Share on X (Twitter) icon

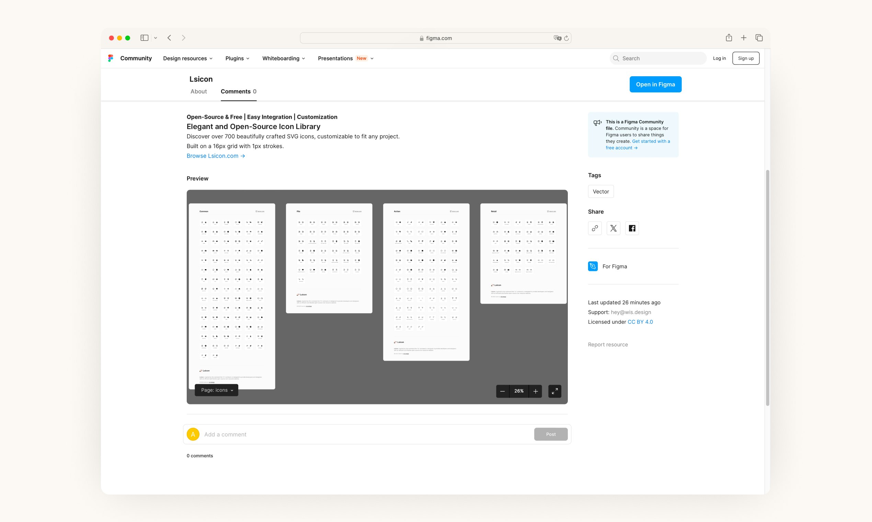coord(613,228)
